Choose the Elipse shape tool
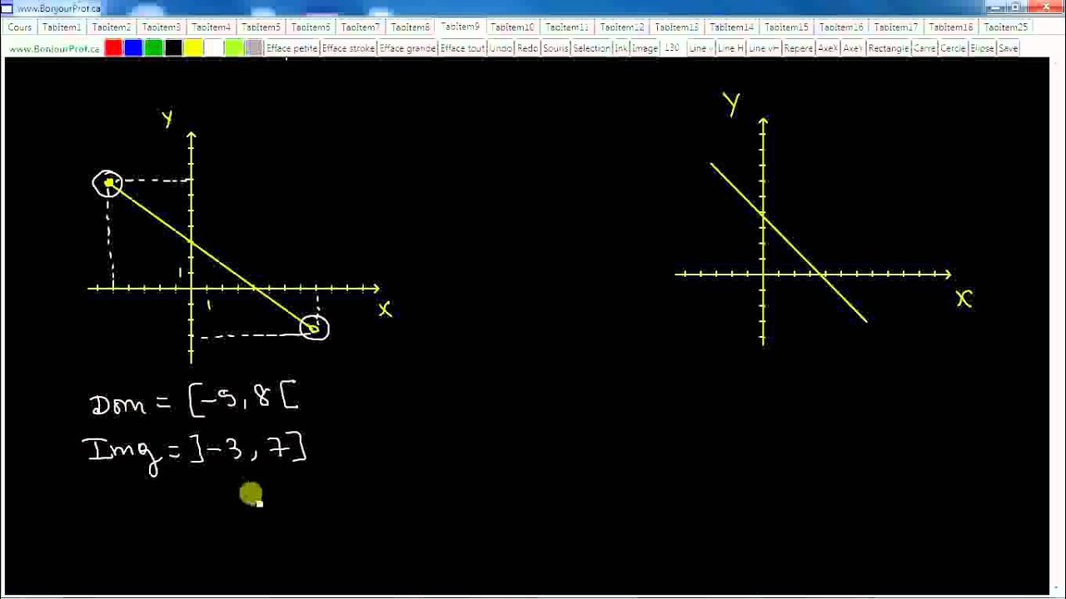Viewport: 1066px width, 599px height. (x=983, y=48)
